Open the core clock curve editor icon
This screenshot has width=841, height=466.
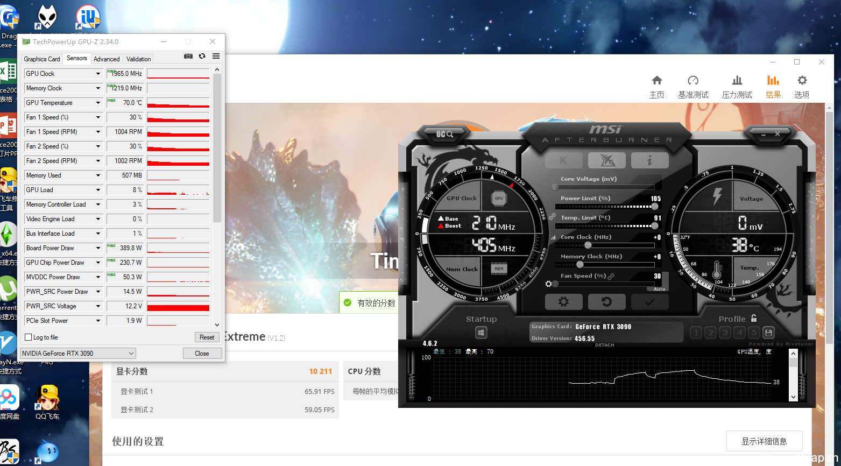(553, 237)
